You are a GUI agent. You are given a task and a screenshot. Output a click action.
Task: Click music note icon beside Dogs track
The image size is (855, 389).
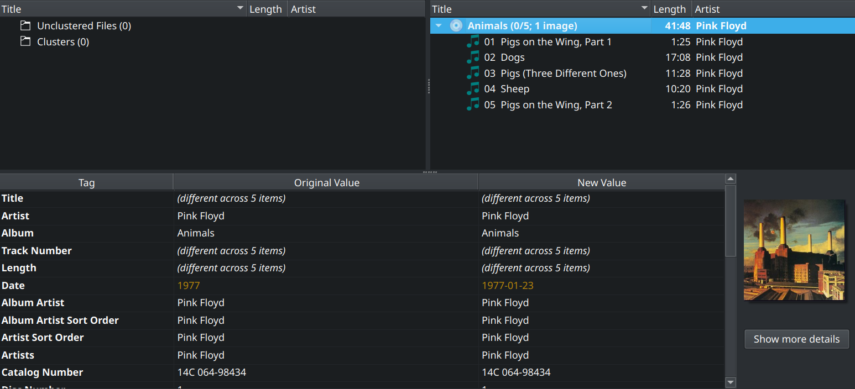473,57
